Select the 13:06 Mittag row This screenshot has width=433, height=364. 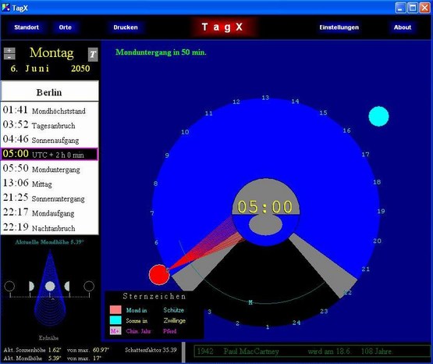(49, 184)
